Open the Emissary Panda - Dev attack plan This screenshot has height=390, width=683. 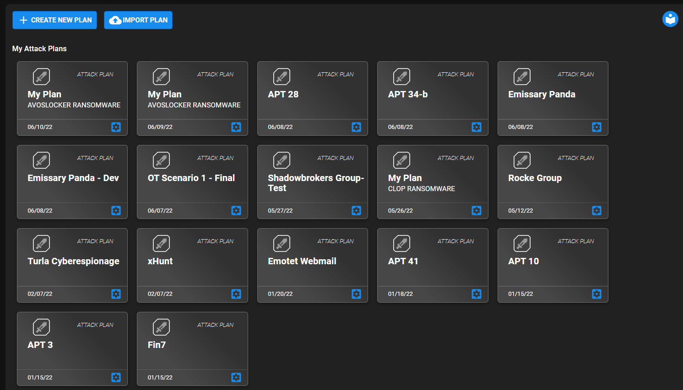72,178
